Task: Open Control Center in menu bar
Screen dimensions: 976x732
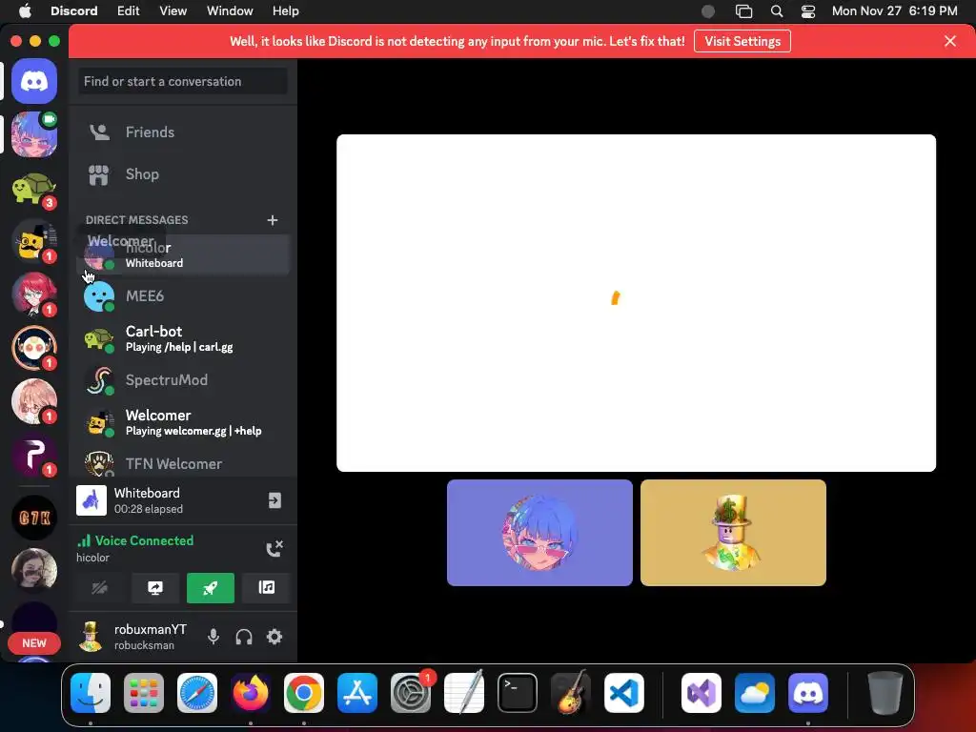Action: pyautogui.click(x=808, y=11)
